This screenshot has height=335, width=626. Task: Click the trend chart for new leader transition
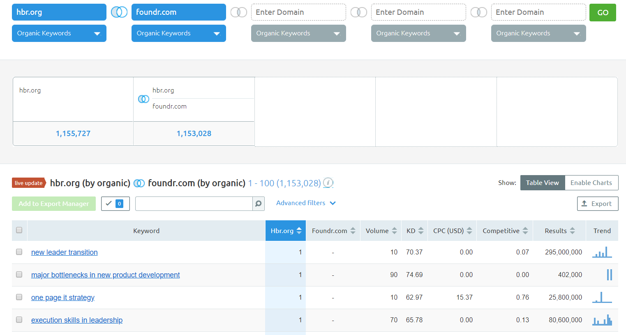pyautogui.click(x=602, y=252)
